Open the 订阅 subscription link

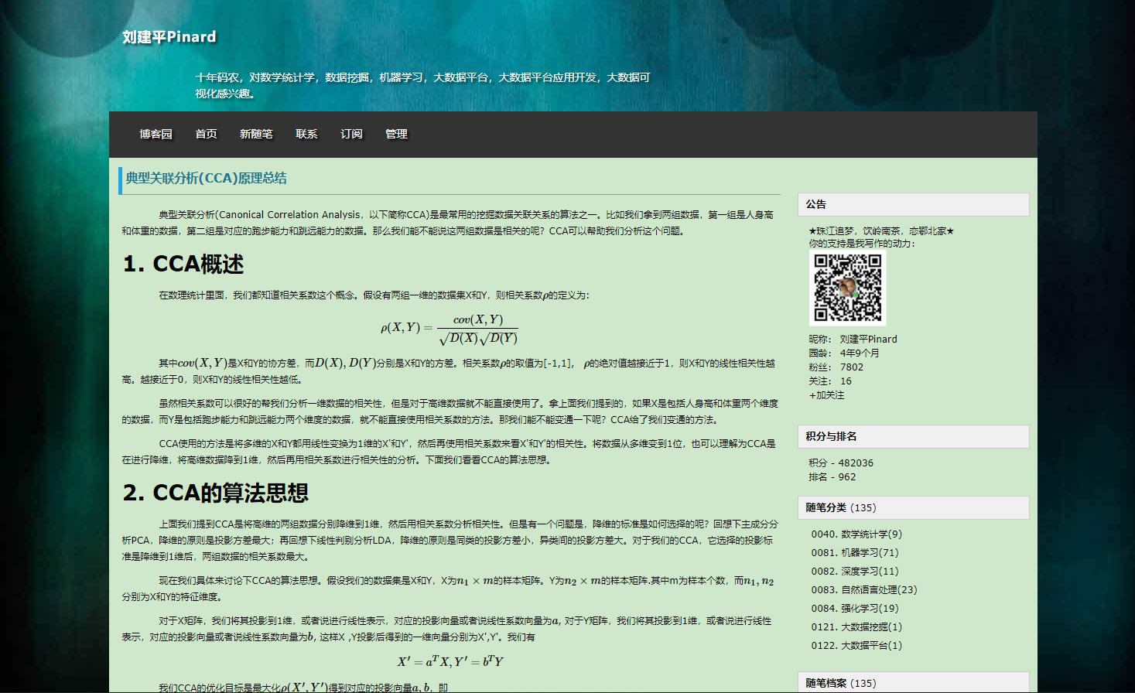(x=351, y=134)
